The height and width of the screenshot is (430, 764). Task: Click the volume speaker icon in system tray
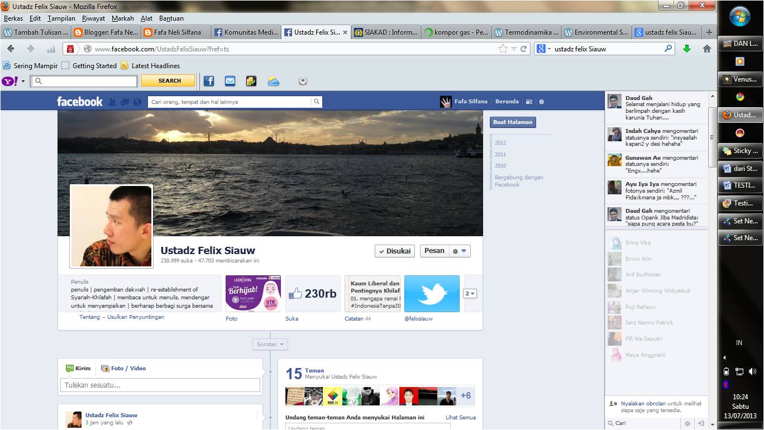[752, 371]
